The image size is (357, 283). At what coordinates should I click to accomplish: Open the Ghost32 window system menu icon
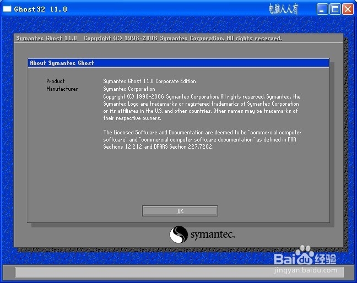(7, 9)
